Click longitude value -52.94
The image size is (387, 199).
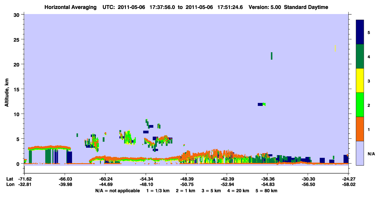pyautogui.click(x=227, y=185)
